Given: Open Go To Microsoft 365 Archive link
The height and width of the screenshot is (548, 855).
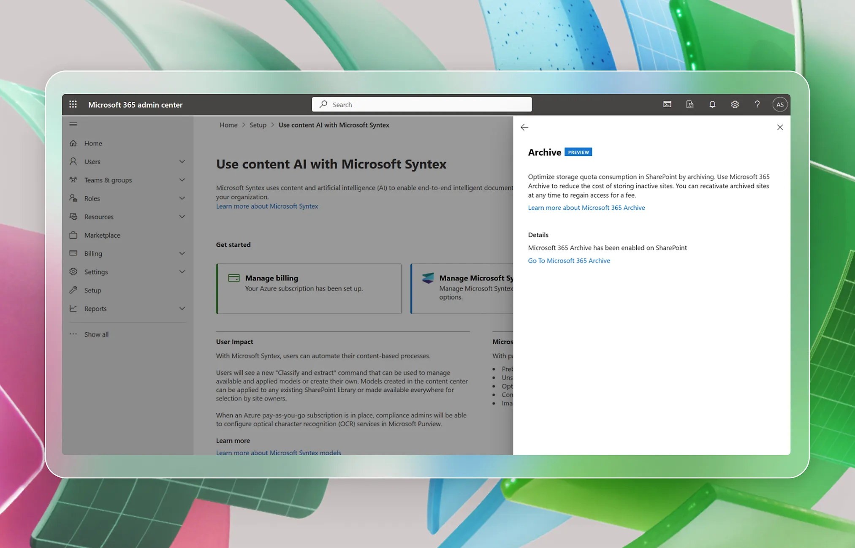Looking at the screenshot, I should tap(569, 261).
